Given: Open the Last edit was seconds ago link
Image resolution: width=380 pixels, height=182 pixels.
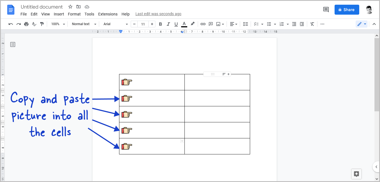Looking at the screenshot, I should pos(158,14).
